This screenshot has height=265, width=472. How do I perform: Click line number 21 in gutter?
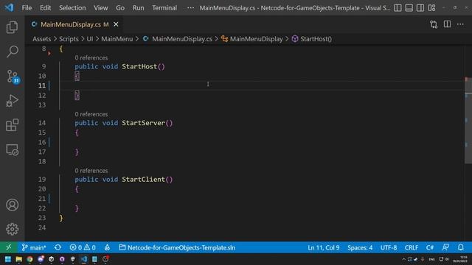click(42, 199)
